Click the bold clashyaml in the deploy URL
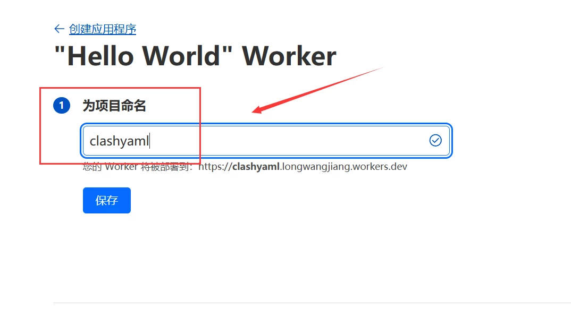 (256, 167)
